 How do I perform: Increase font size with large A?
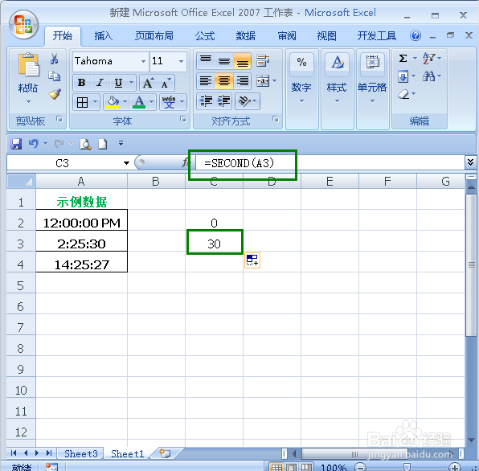pos(148,83)
